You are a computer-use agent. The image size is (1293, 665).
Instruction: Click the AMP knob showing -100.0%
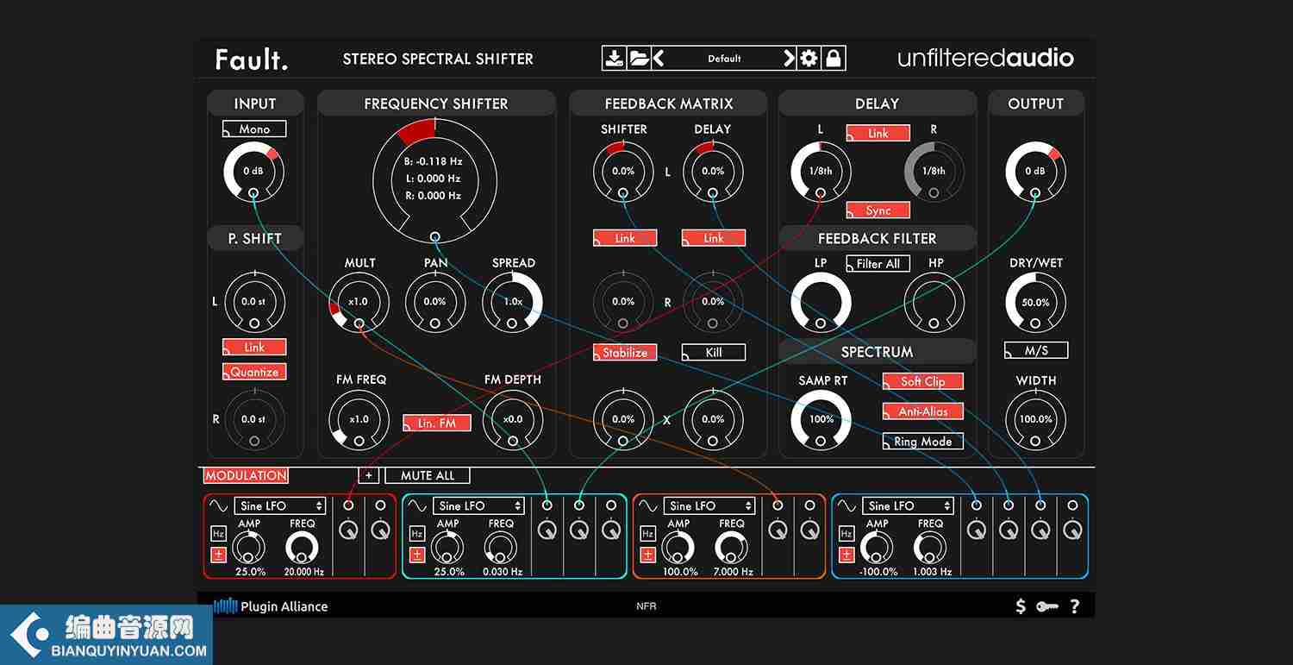click(877, 548)
